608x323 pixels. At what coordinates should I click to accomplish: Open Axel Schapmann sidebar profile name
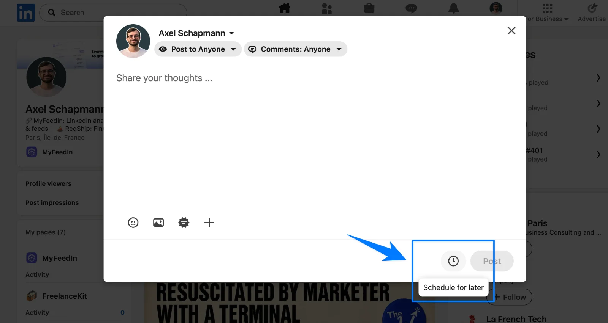(x=65, y=109)
